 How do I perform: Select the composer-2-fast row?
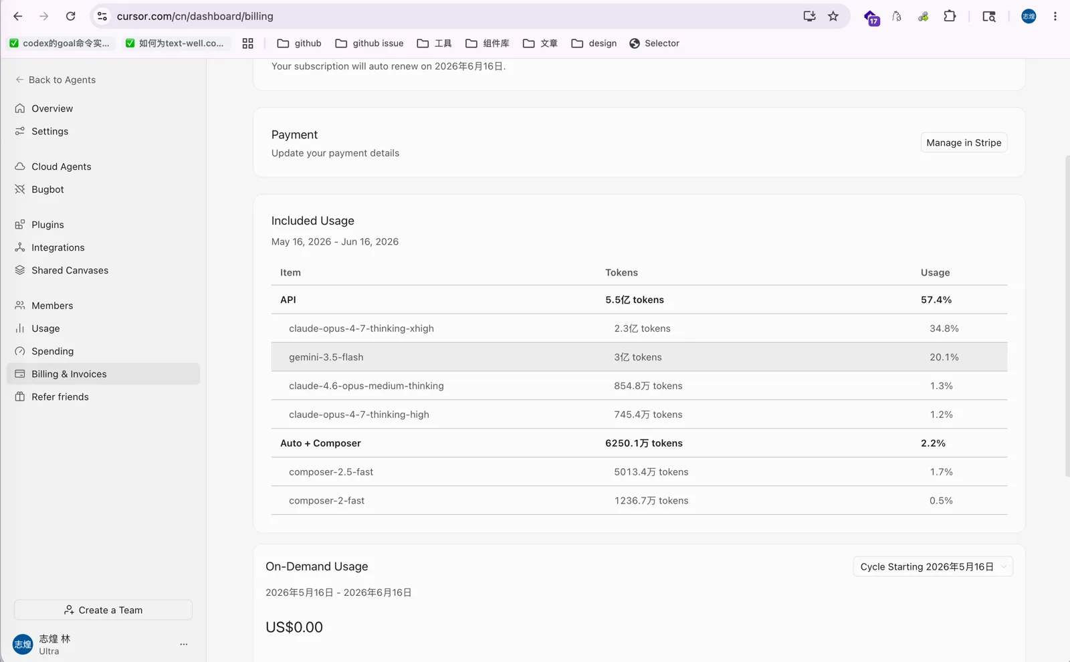click(x=639, y=501)
